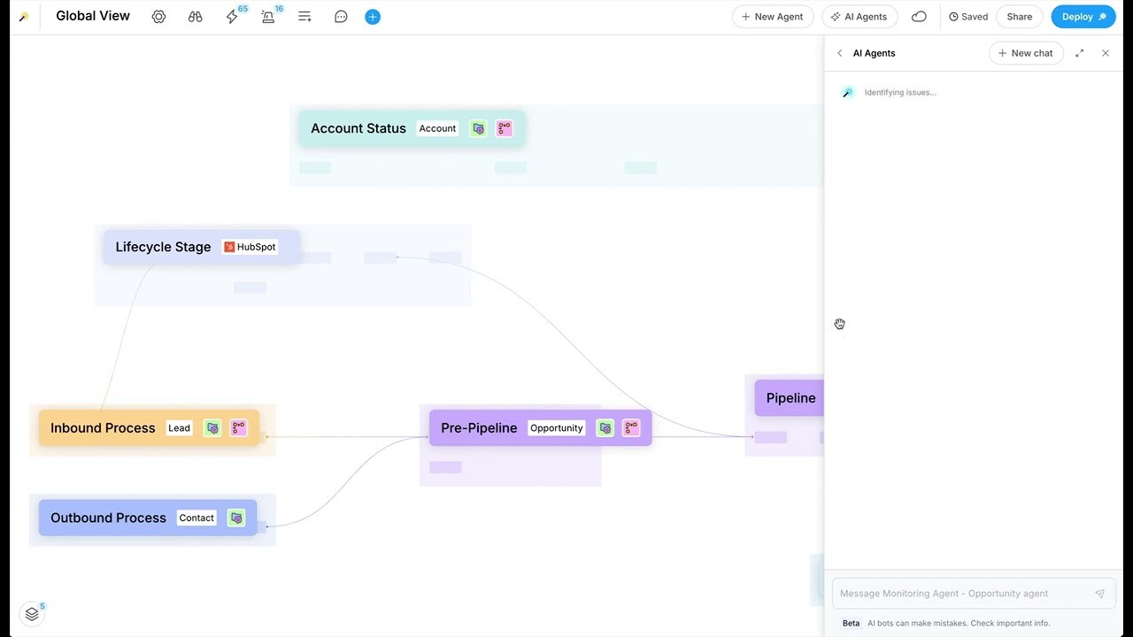
Task: Click the lightning bolt showing 65 notifications
Action: click(232, 16)
